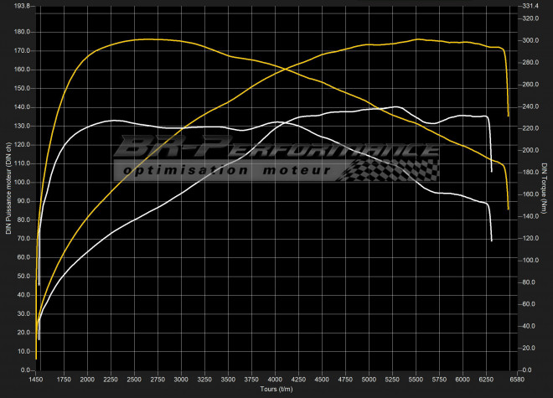The height and width of the screenshot is (398, 553).
Task: Click the BR-Performance watermark logo
Action: pos(276,151)
